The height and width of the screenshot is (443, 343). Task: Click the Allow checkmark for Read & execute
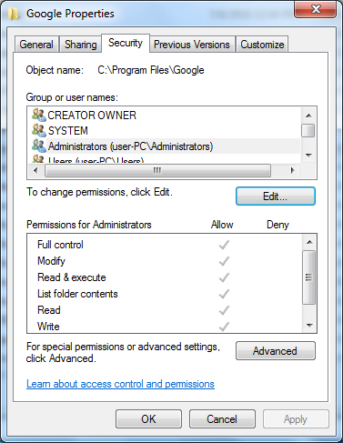tap(224, 277)
